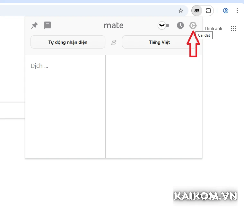Bookmark this page with the star
Image resolution: width=244 pixels, height=209 pixels.
[181, 11]
